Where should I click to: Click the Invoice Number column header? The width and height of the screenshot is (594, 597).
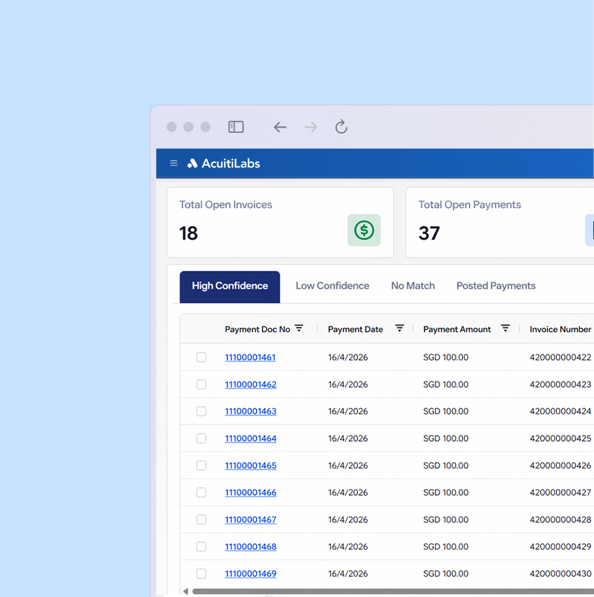[560, 329]
